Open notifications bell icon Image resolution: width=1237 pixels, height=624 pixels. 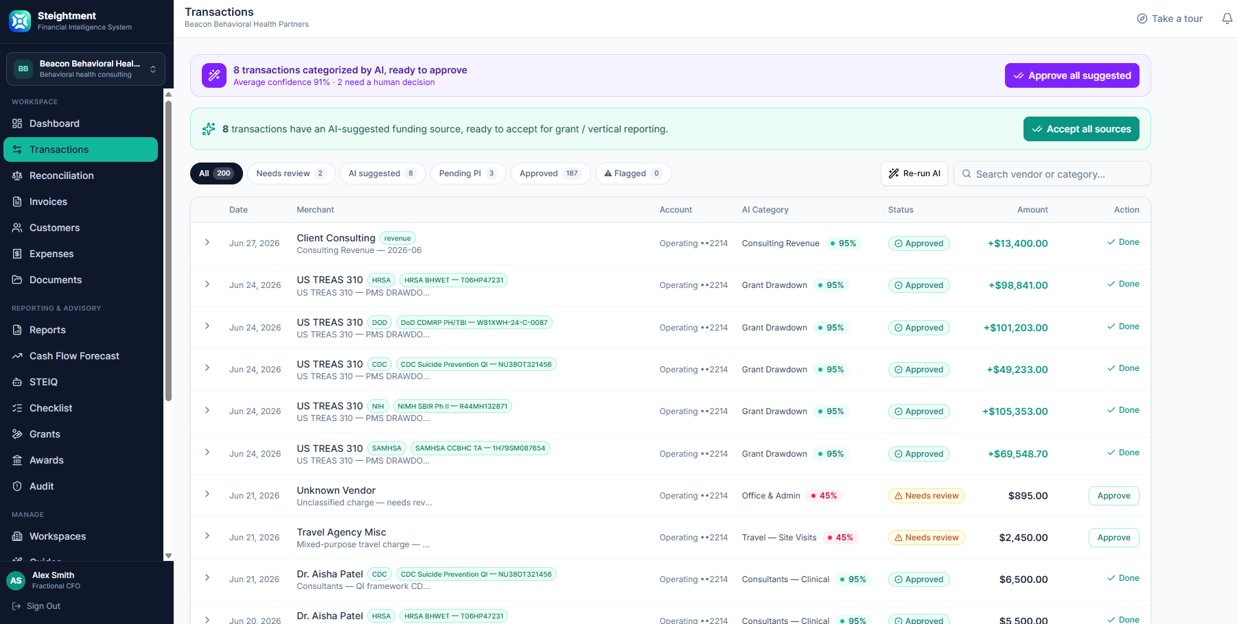[1227, 19]
